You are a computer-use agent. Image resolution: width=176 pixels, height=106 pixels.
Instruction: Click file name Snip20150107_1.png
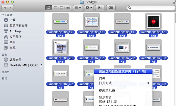pos(92,60)
